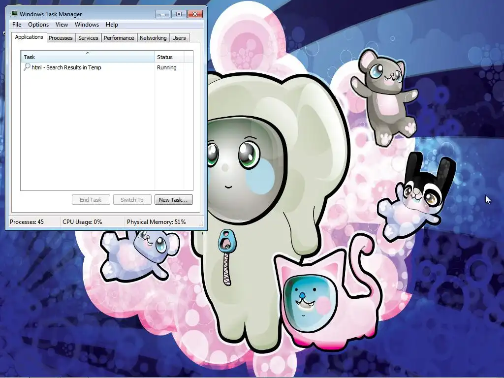The height and width of the screenshot is (378, 504).
Task: Click the Status column header
Action: [x=169, y=57]
